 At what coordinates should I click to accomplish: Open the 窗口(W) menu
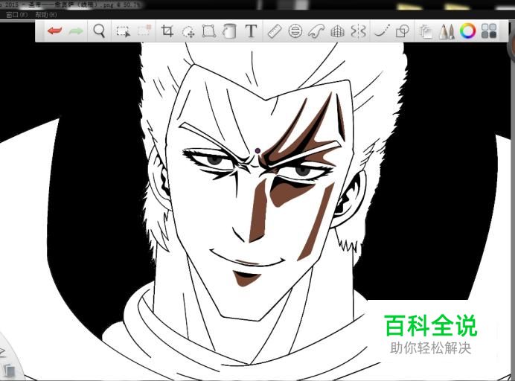[x=17, y=15]
